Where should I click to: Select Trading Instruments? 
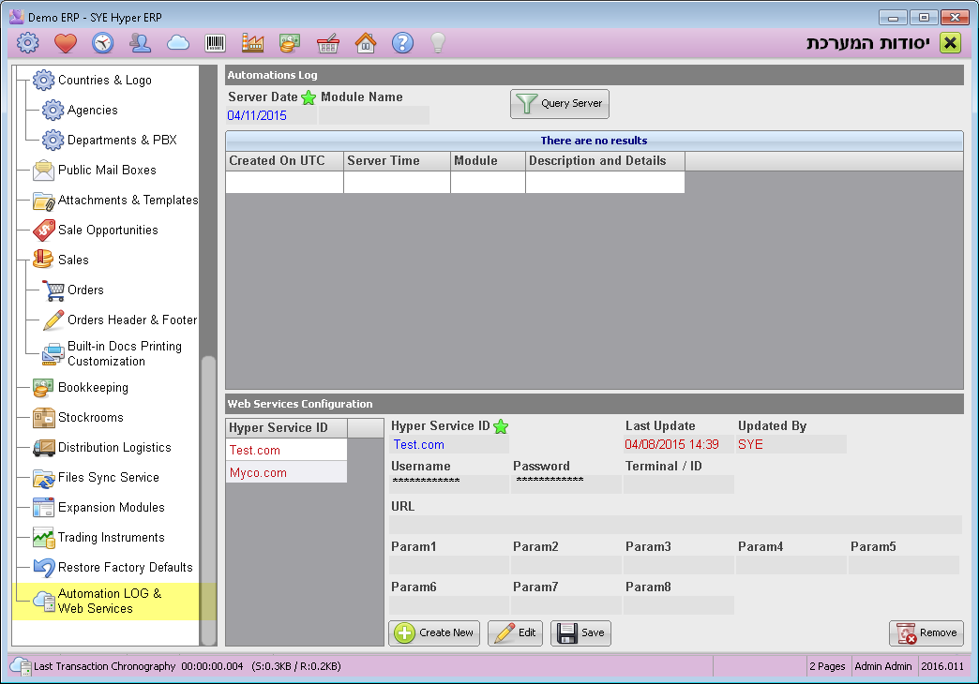(x=98, y=537)
